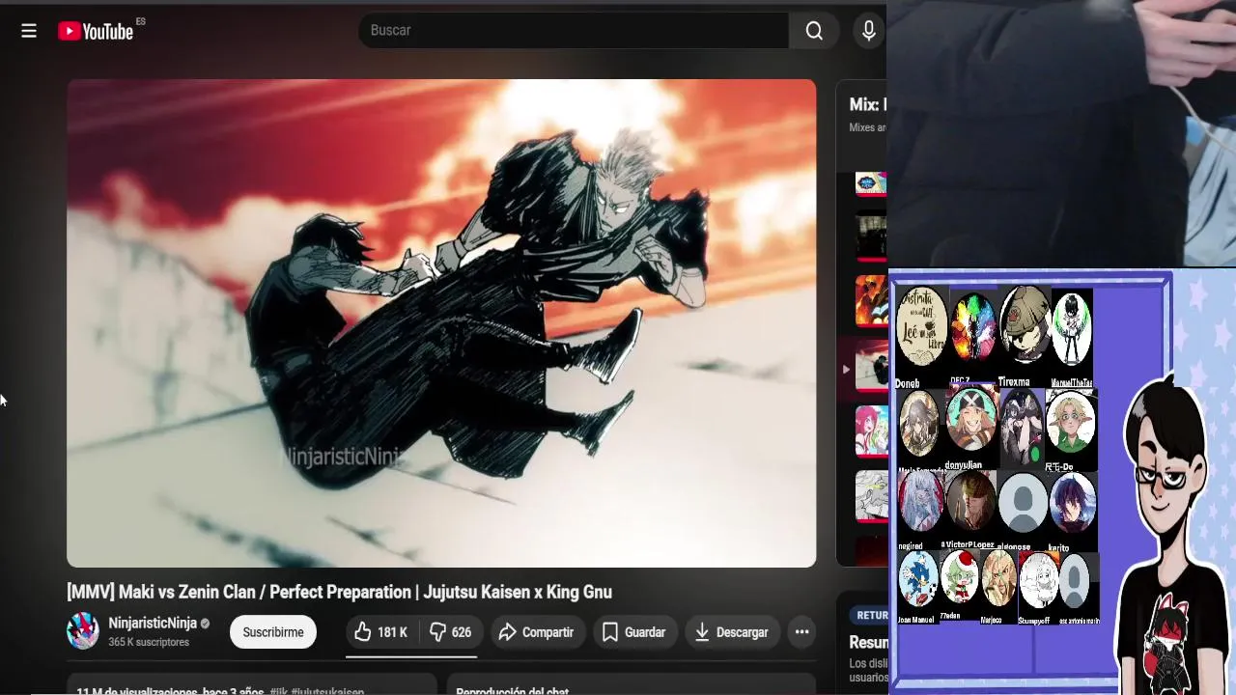The height and width of the screenshot is (695, 1236).
Task: Click the RETUR badge in the side panel
Action: pyautogui.click(x=871, y=615)
